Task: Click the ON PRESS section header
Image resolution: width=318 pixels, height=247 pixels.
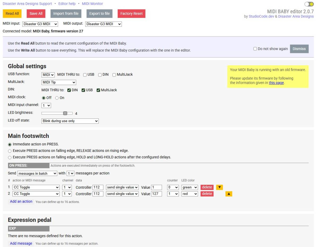Action: coord(29,165)
